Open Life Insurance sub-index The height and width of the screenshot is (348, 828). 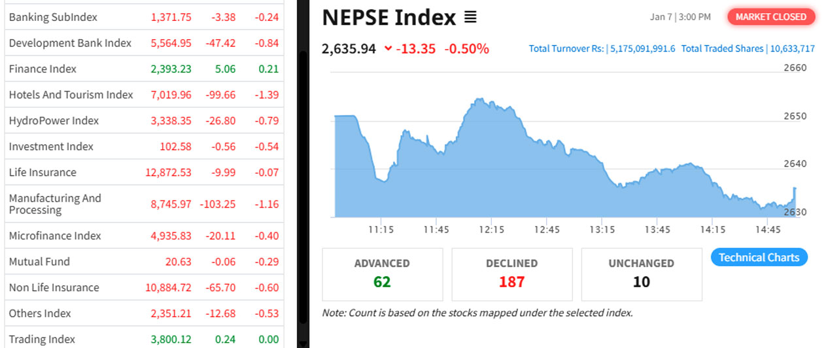43,172
